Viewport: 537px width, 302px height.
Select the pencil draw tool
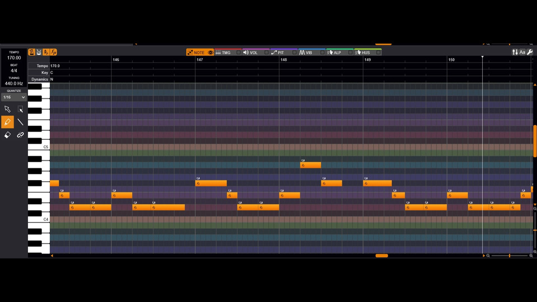7,122
